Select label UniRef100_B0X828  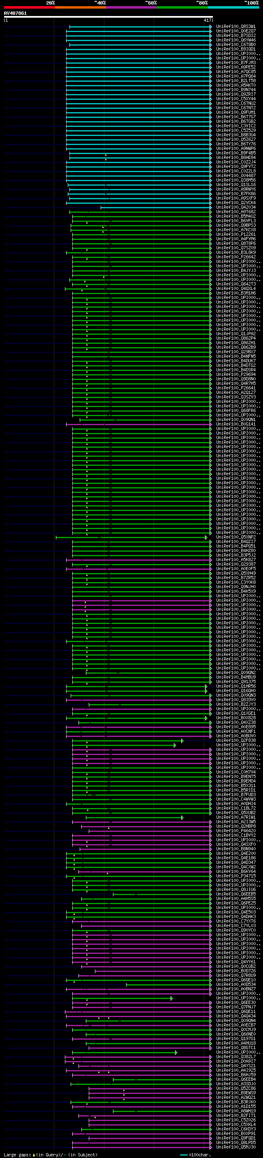tap(236, 718)
